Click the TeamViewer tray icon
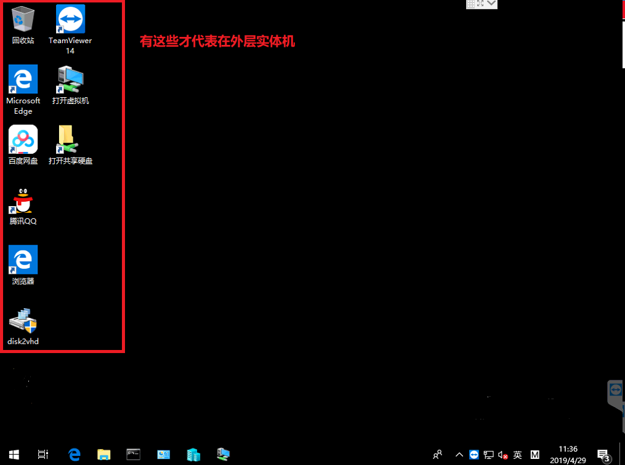 [474, 455]
